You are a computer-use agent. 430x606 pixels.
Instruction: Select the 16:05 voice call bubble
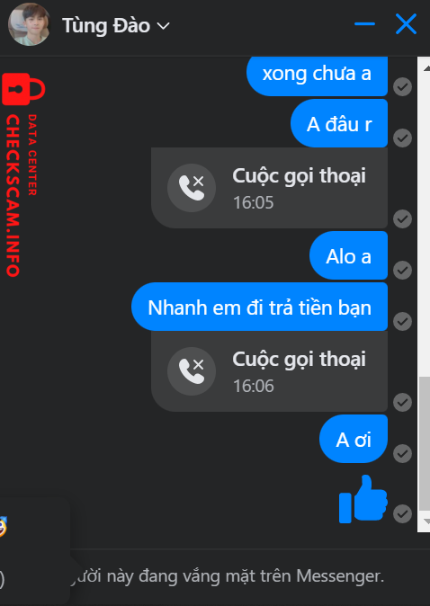[x=269, y=188]
